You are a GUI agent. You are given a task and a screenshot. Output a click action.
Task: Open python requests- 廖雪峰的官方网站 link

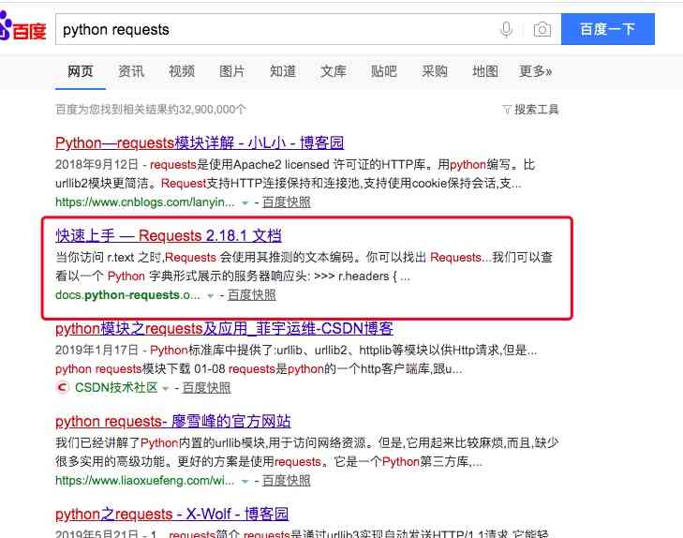[173, 421]
